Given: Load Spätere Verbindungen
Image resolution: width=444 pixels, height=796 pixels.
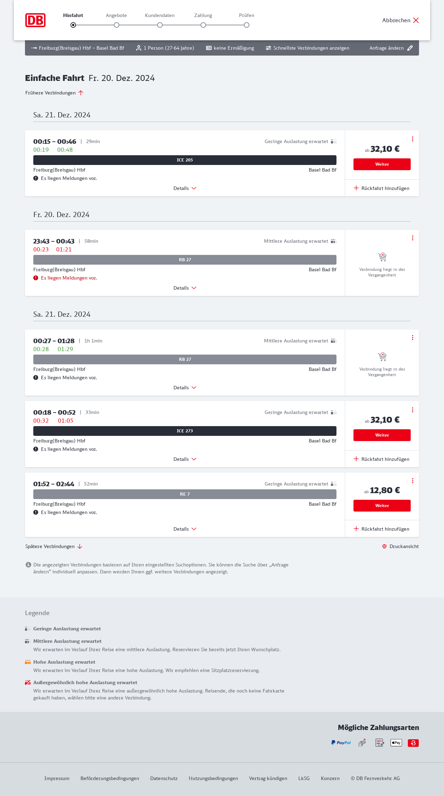Looking at the screenshot, I should [54, 546].
